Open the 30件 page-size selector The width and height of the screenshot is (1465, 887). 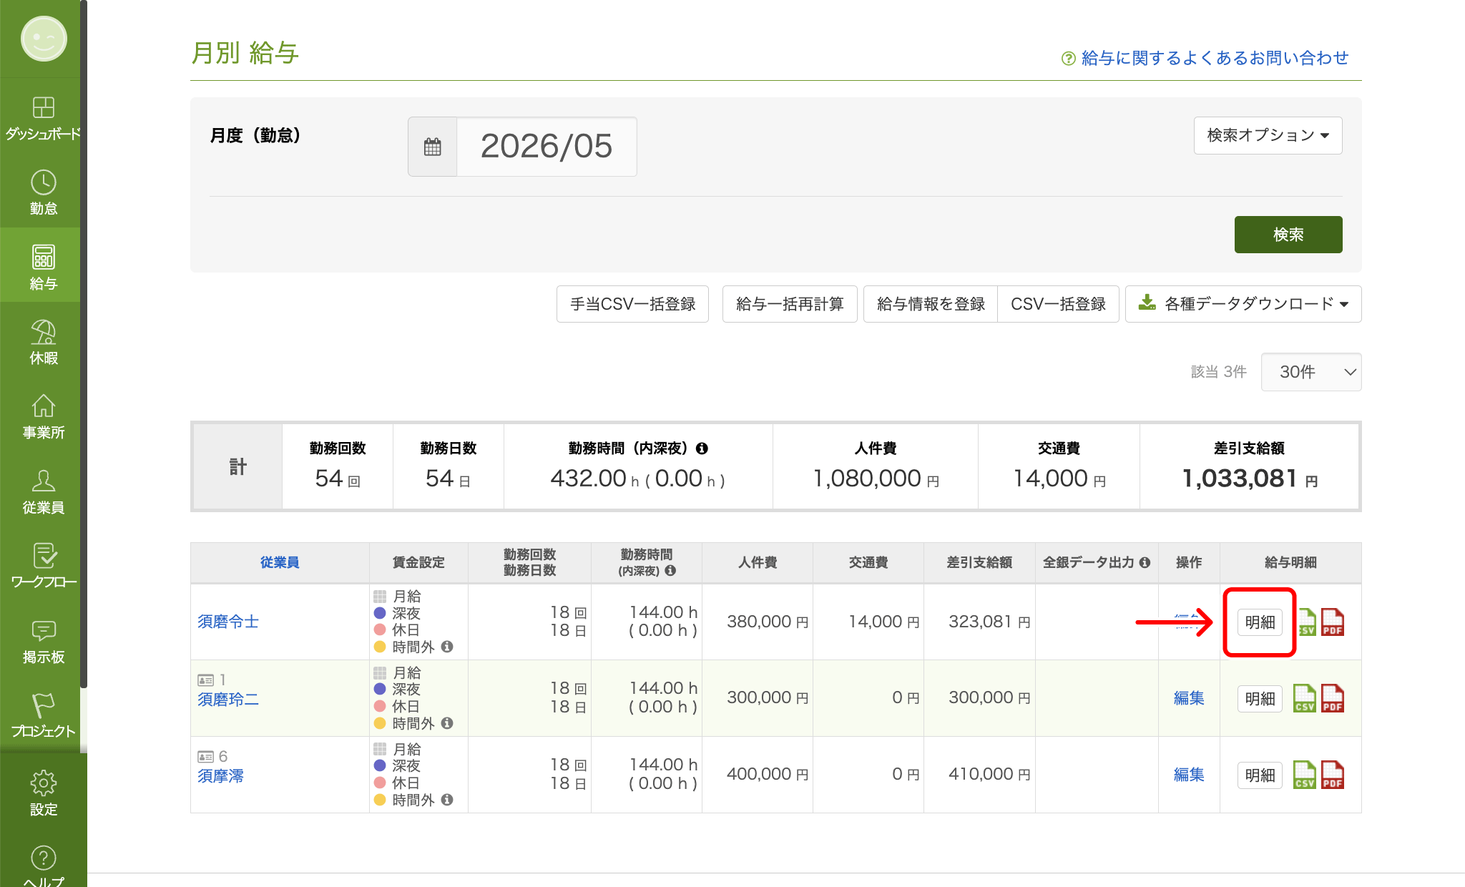point(1310,372)
